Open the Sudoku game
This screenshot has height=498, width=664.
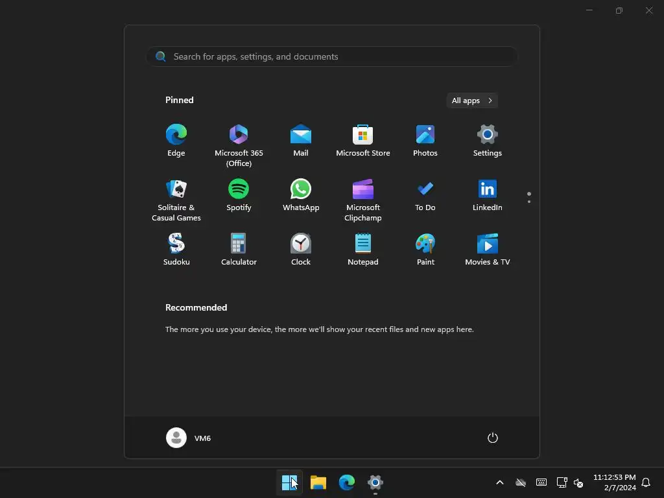click(176, 250)
